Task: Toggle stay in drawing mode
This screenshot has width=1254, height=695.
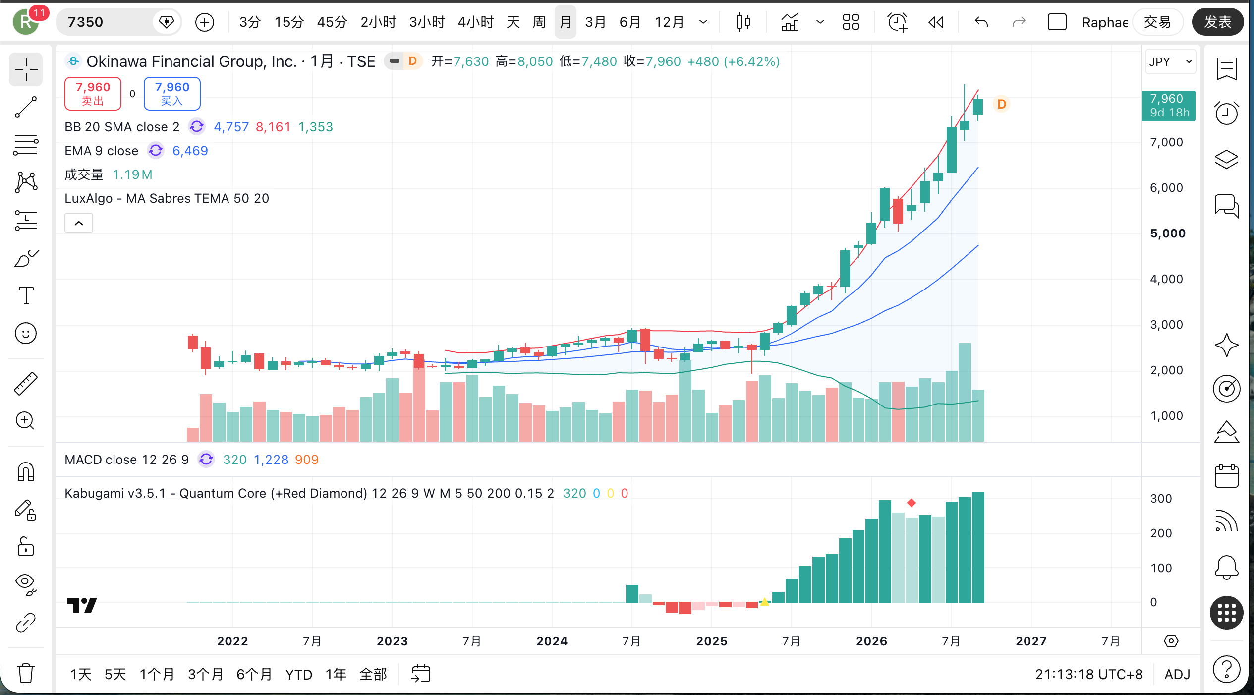Action: tap(26, 510)
